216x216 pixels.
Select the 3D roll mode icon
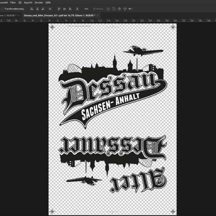(114, 9)
